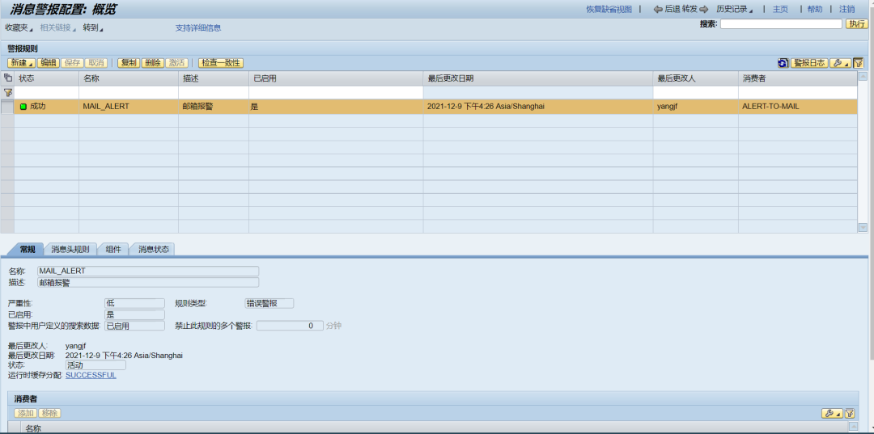Switch to the 消息状态 tab
The height and width of the screenshot is (434, 874).
[x=153, y=249]
